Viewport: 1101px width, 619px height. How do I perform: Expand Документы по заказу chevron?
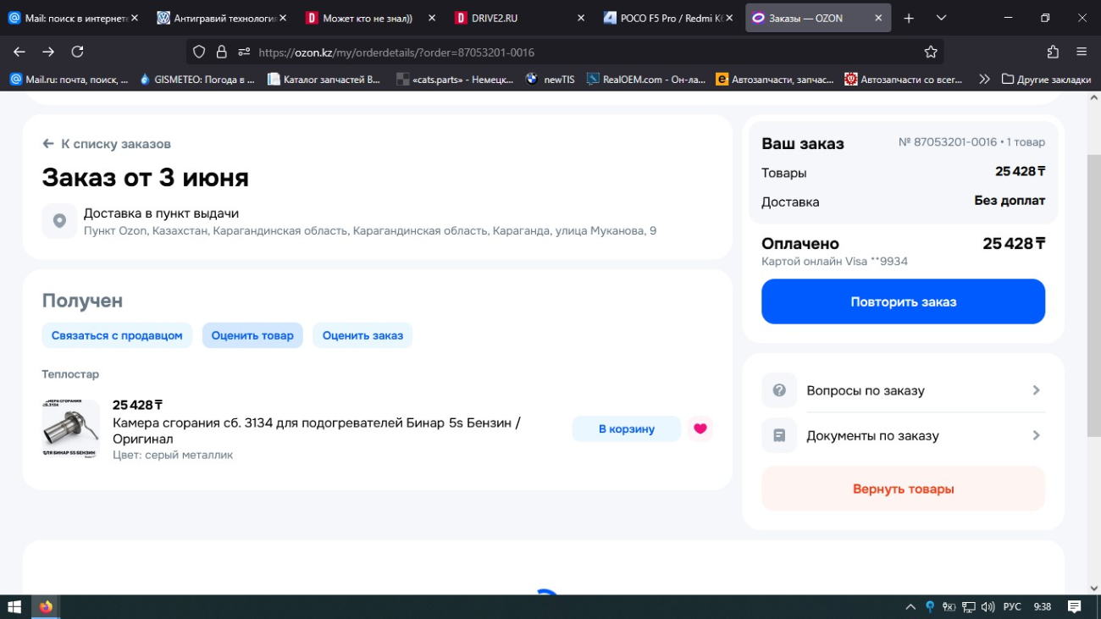point(1036,435)
